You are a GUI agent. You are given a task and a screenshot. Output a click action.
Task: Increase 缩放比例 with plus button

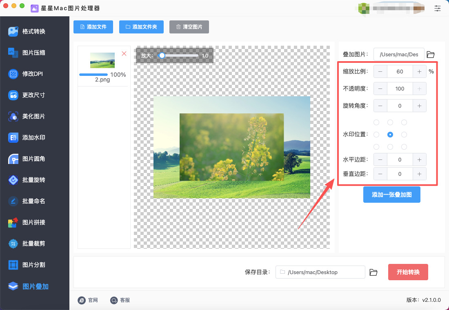pos(420,71)
